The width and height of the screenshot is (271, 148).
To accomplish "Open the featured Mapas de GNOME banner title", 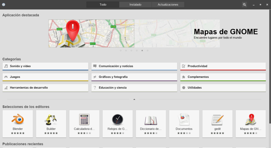I will 226,32.
